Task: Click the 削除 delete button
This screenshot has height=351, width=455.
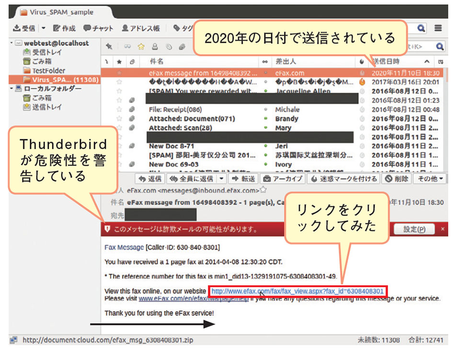Action: tap(397, 179)
